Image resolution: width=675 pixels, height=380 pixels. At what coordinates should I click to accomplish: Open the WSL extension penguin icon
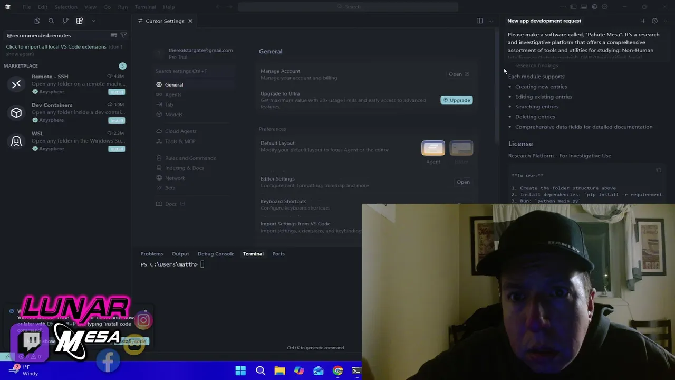[x=16, y=141]
